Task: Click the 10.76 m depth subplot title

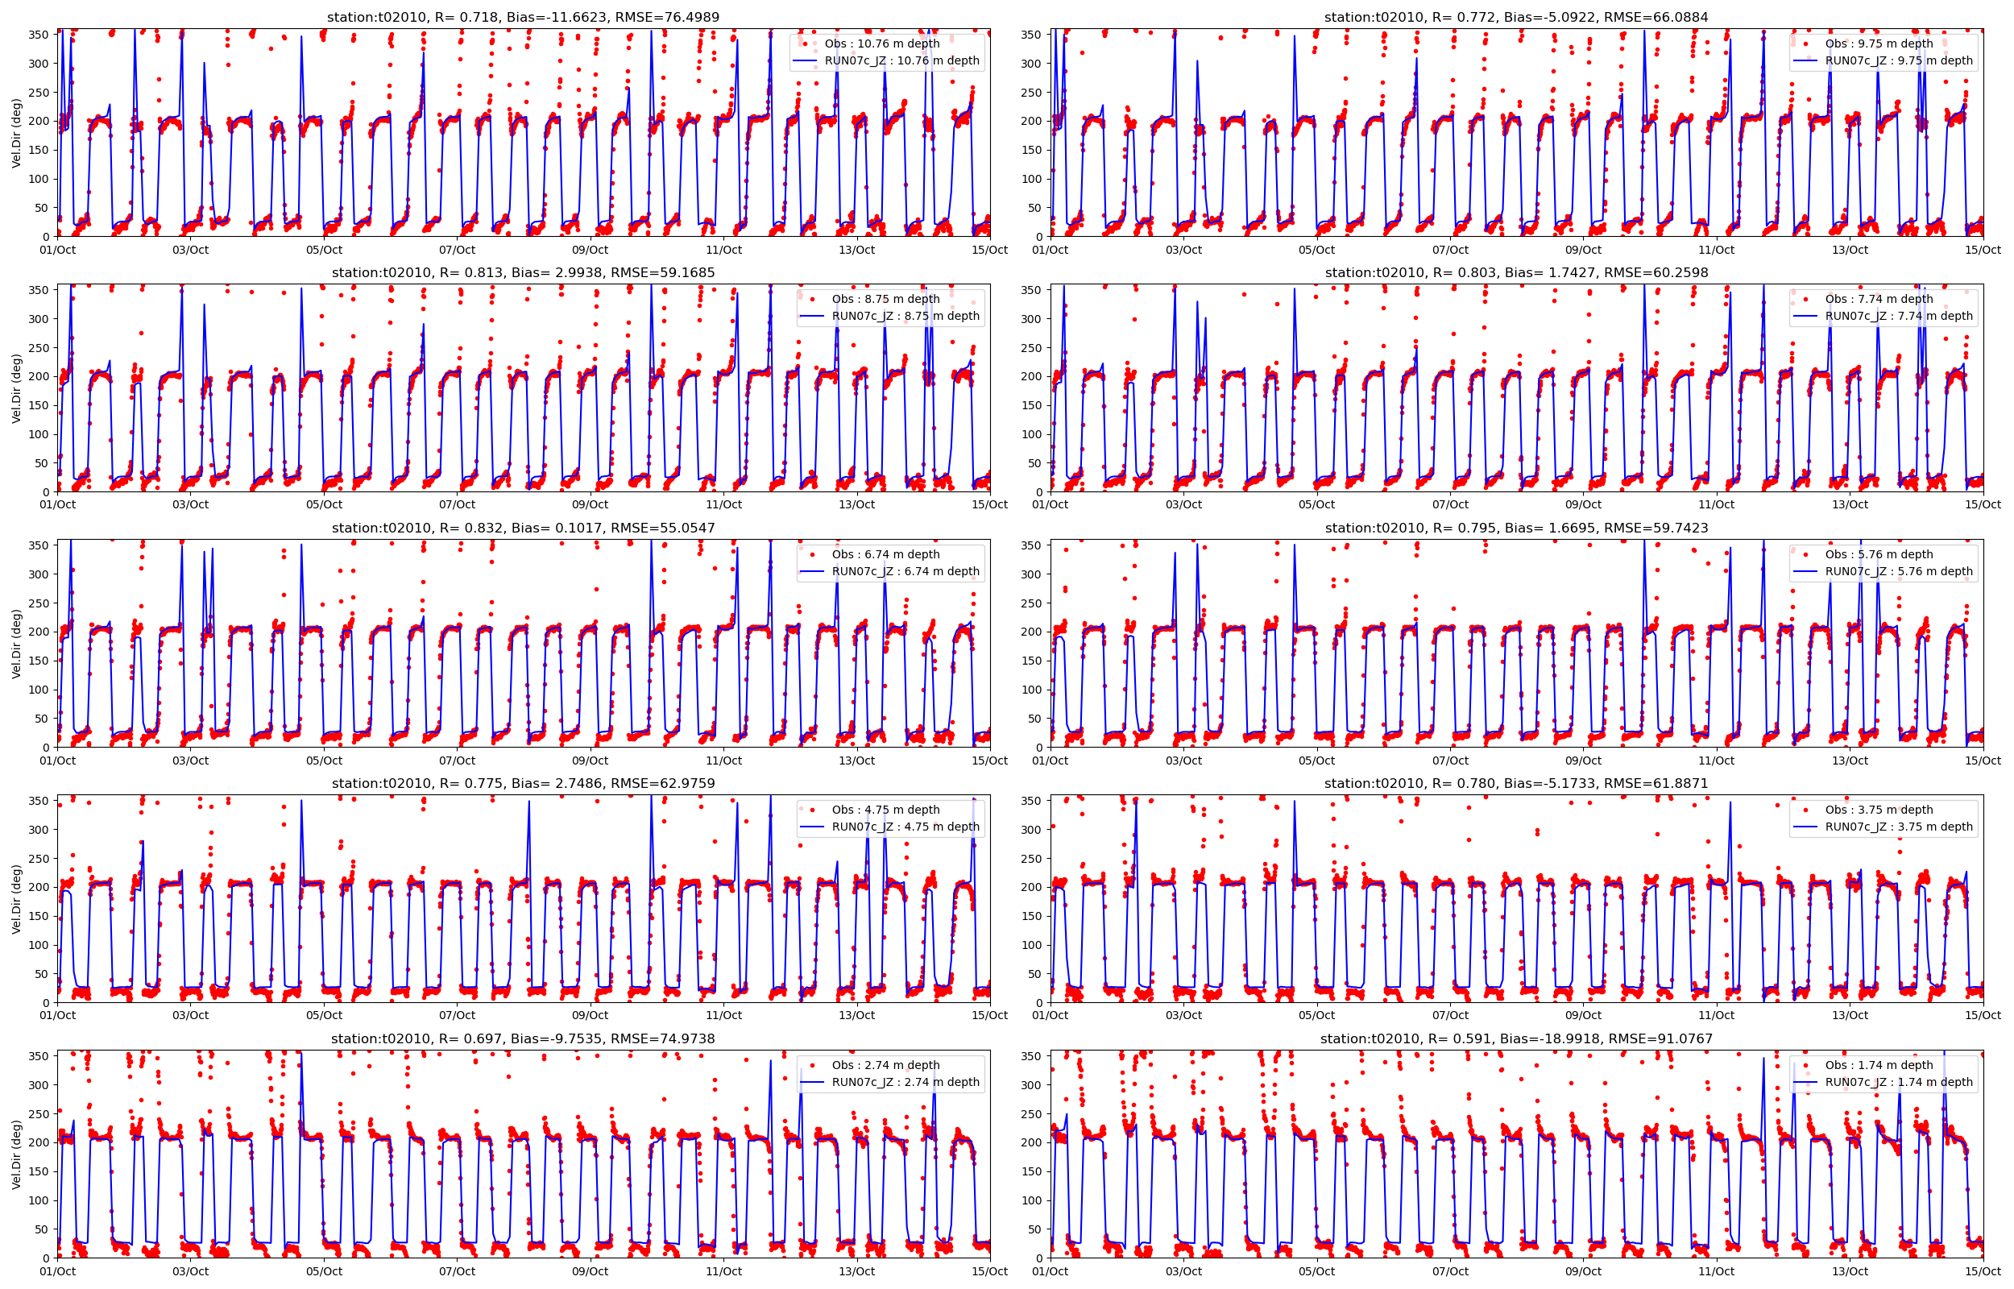Action: pyautogui.click(x=523, y=17)
